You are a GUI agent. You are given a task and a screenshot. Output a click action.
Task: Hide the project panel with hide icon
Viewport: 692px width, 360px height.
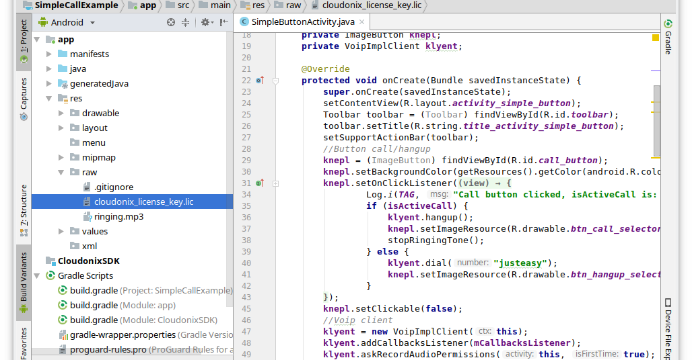[224, 22]
